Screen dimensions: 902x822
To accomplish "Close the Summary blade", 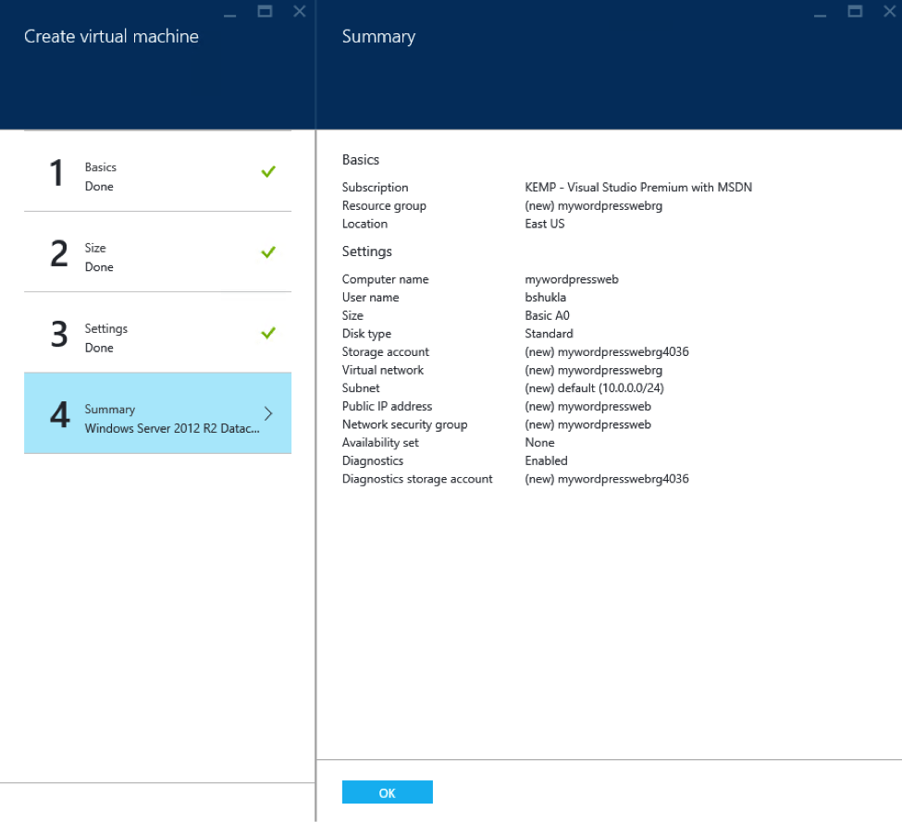I will (x=889, y=11).
